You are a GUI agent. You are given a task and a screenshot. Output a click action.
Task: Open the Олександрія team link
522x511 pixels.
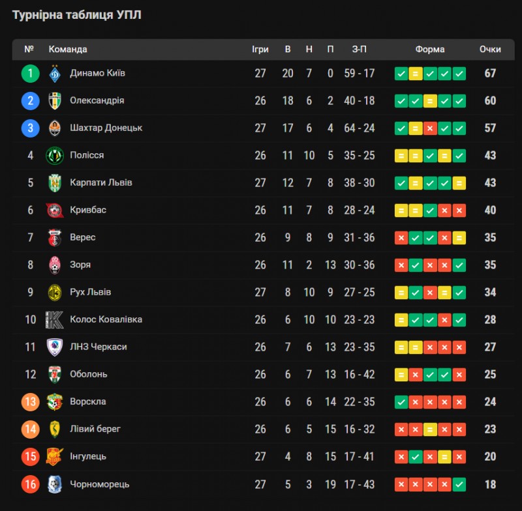tap(97, 100)
